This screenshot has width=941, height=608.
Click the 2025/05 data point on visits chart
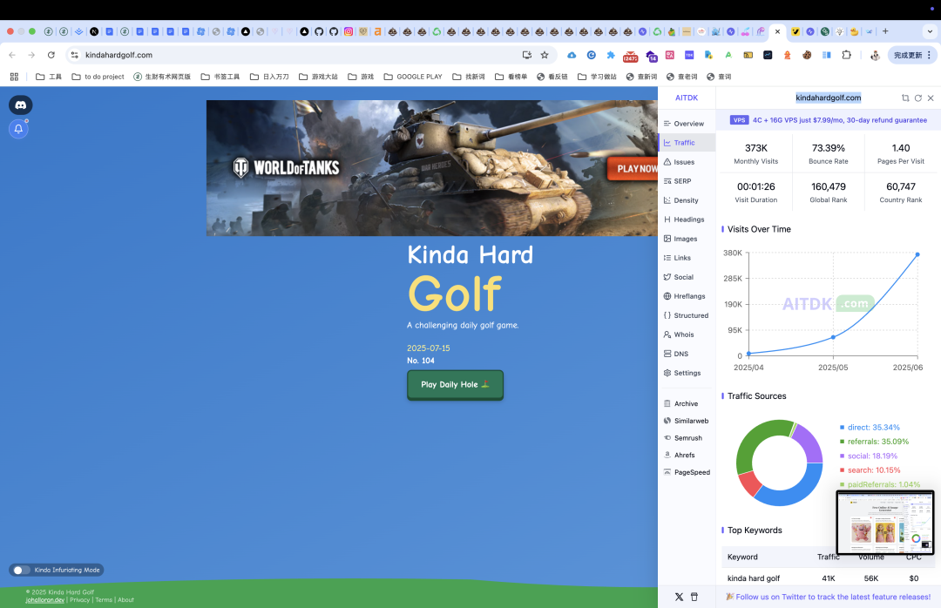(833, 337)
